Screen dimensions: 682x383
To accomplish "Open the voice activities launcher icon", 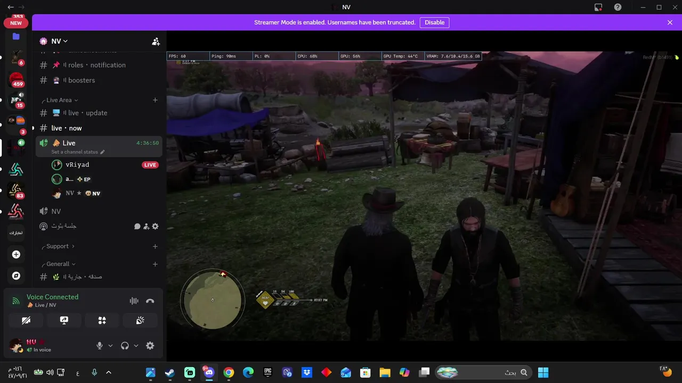I will point(102,320).
